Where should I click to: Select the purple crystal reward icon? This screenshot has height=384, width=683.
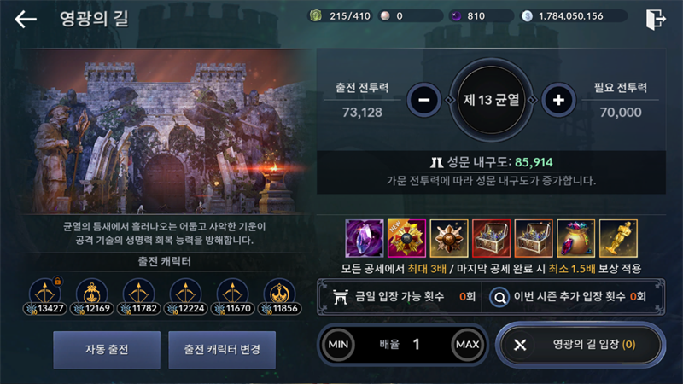(x=365, y=238)
